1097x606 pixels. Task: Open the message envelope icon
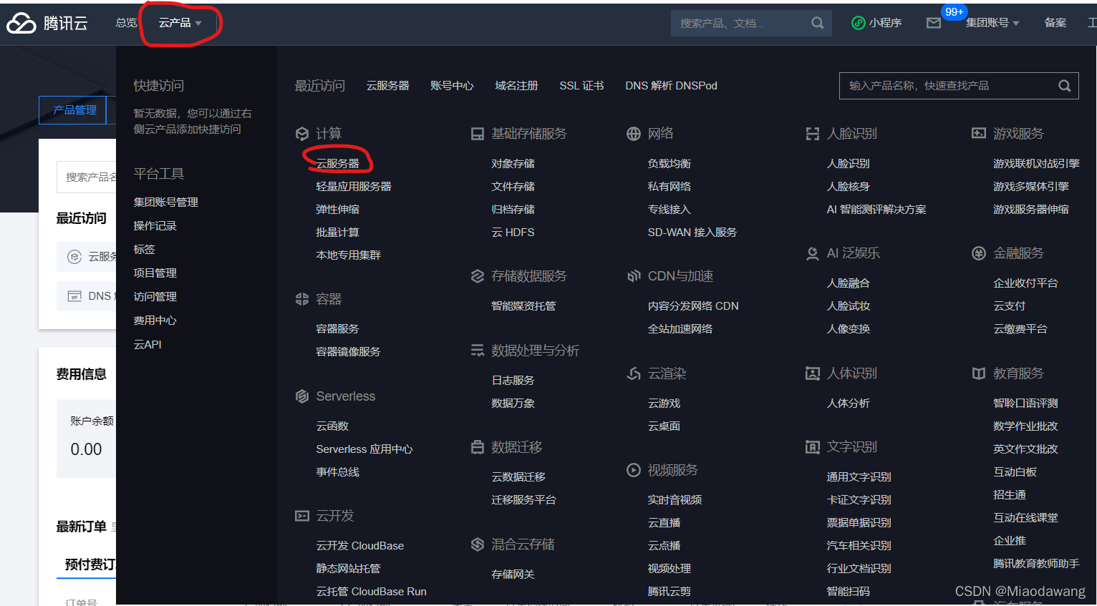[933, 23]
